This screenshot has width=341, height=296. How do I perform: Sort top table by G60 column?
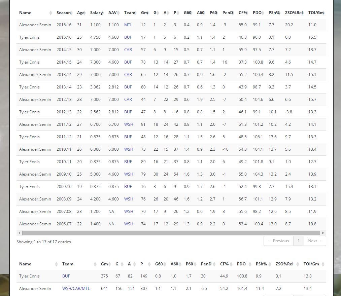[x=187, y=12]
